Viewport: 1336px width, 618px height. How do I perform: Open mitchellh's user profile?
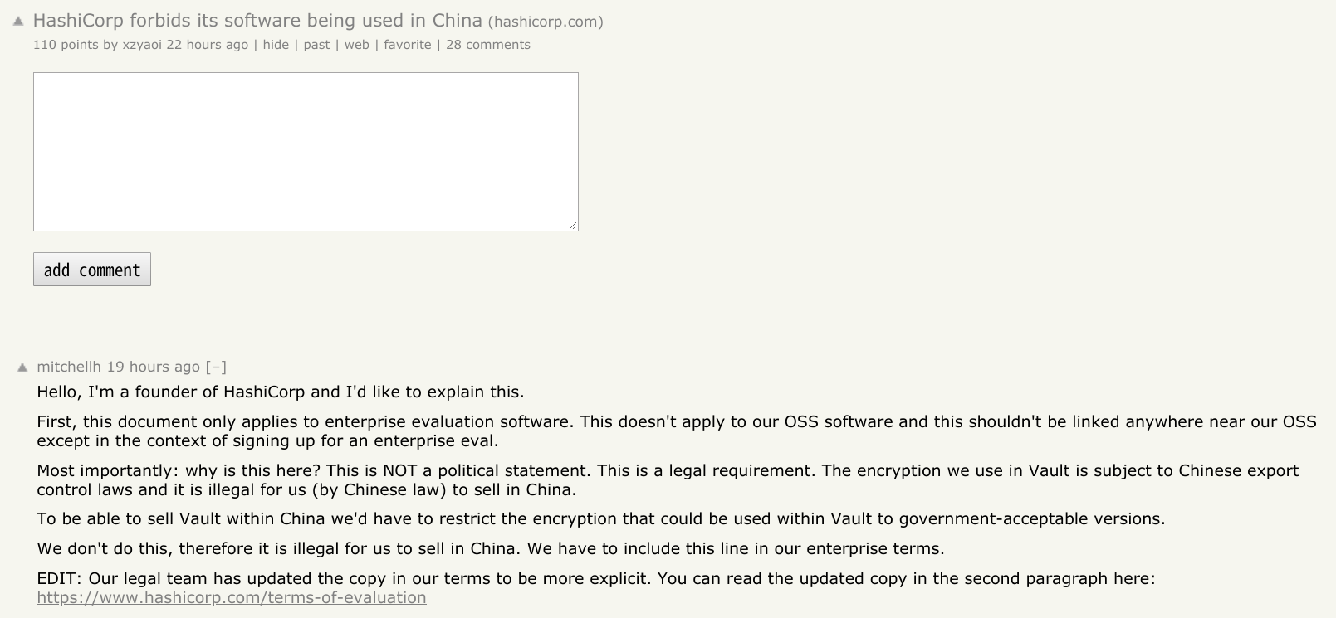pyautogui.click(x=69, y=367)
